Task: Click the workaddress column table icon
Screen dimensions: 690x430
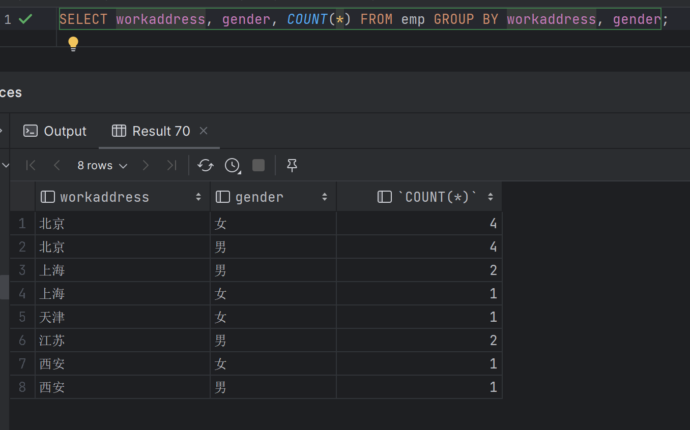Action: (x=47, y=197)
